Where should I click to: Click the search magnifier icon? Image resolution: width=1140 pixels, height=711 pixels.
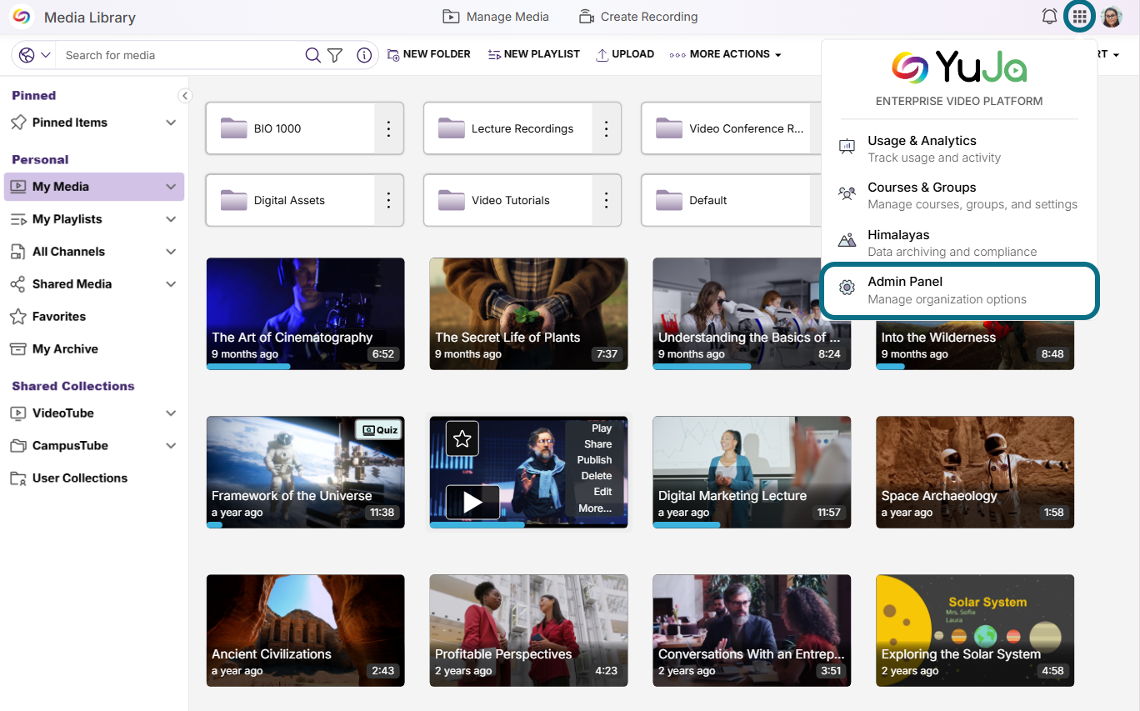[x=312, y=55]
